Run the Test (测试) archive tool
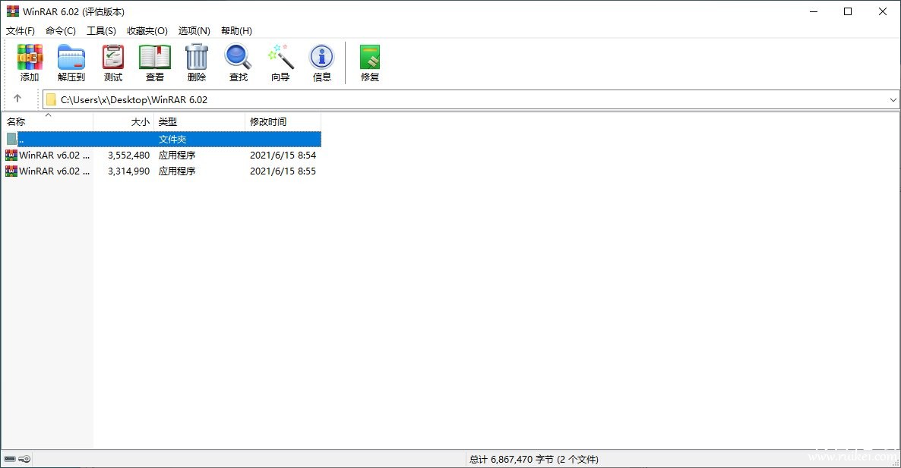 [x=113, y=62]
